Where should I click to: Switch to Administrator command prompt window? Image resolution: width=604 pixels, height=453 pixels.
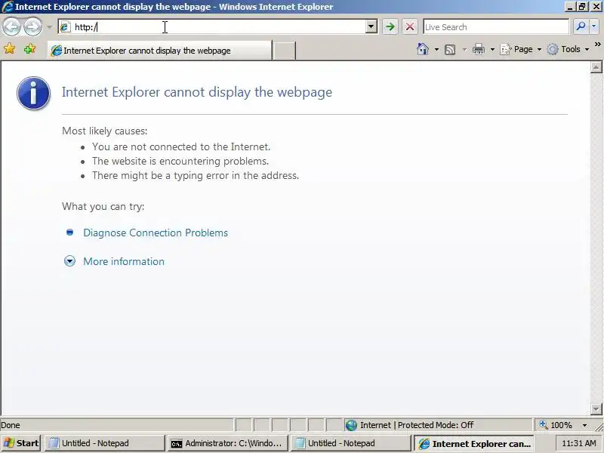tap(228, 443)
